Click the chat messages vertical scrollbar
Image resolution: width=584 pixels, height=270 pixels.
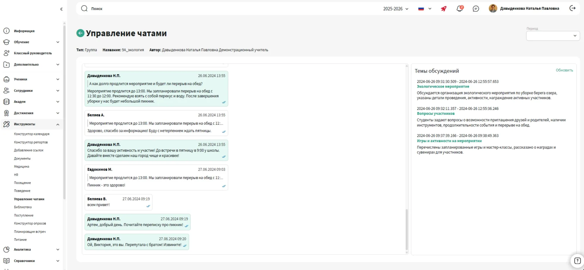(x=406, y=230)
